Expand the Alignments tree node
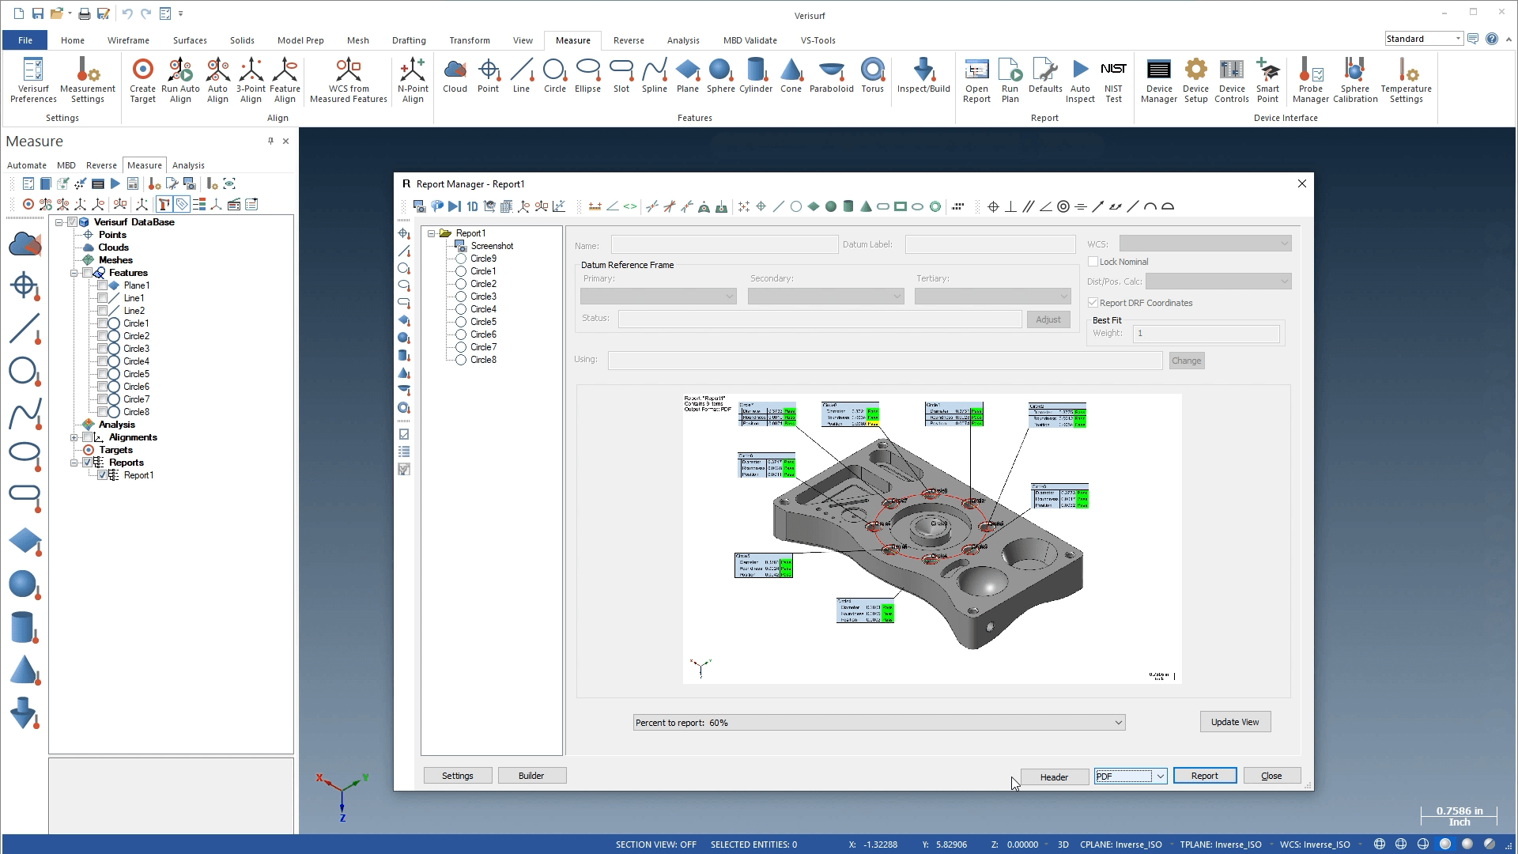 [x=74, y=437]
